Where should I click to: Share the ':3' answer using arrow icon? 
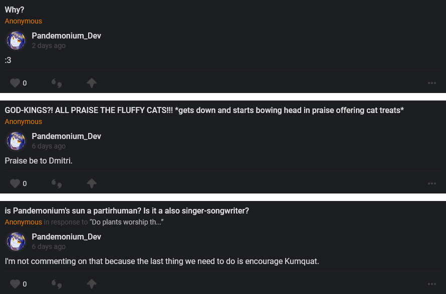coord(91,83)
